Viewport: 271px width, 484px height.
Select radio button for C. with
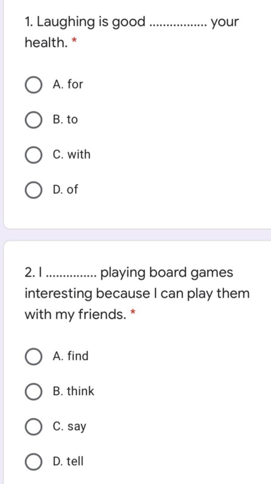click(33, 155)
